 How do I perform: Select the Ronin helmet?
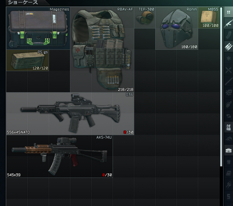point(177,28)
